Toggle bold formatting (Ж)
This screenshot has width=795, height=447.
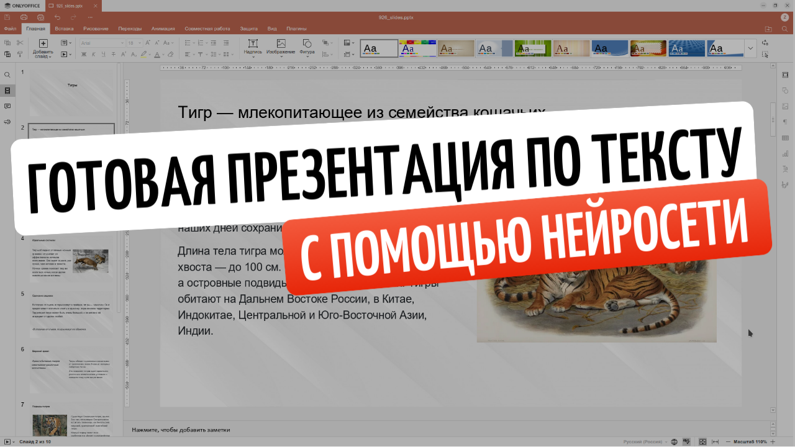click(84, 55)
